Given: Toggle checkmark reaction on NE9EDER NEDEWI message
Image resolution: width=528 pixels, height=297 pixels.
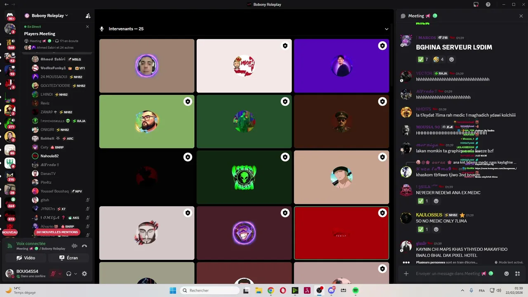Looking at the screenshot, I should coord(423,201).
